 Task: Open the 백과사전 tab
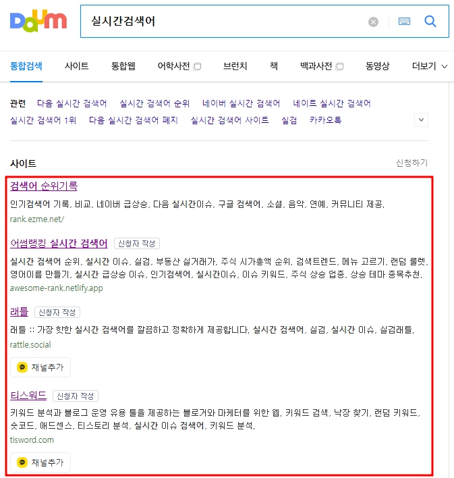pyautogui.click(x=316, y=66)
